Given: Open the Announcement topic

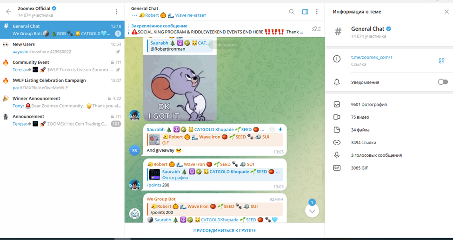Looking at the screenshot, I should [62, 120].
